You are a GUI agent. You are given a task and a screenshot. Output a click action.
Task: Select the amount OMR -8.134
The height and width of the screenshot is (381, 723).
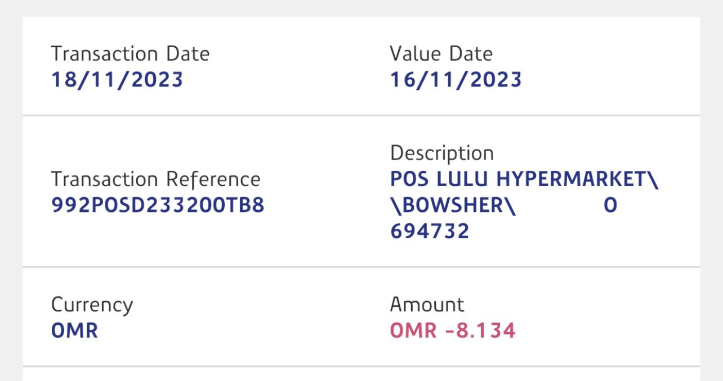pos(453,330)
